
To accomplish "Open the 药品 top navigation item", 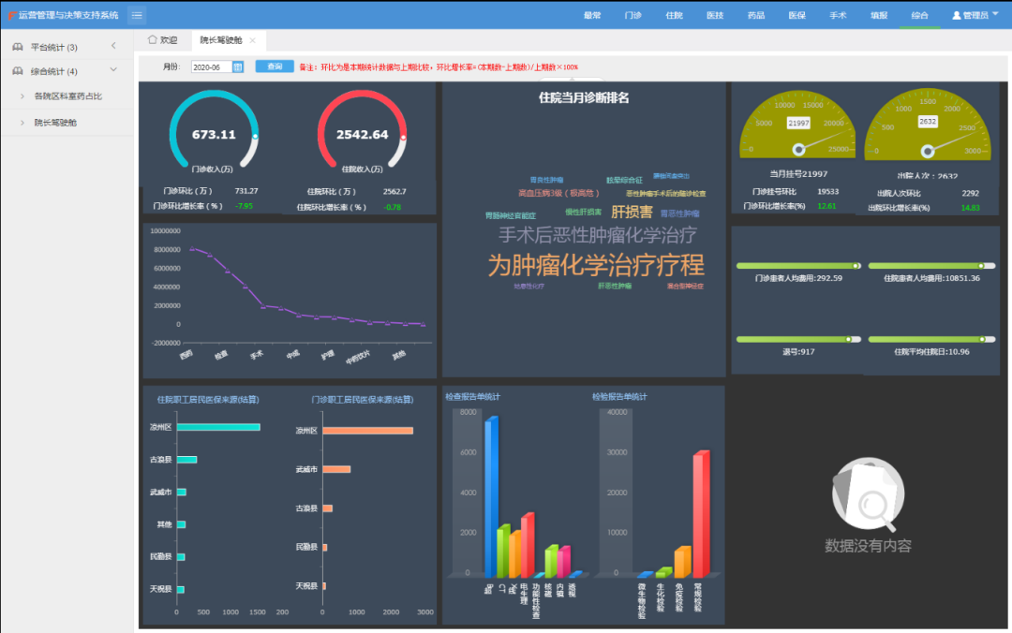I will pos(756,15).
